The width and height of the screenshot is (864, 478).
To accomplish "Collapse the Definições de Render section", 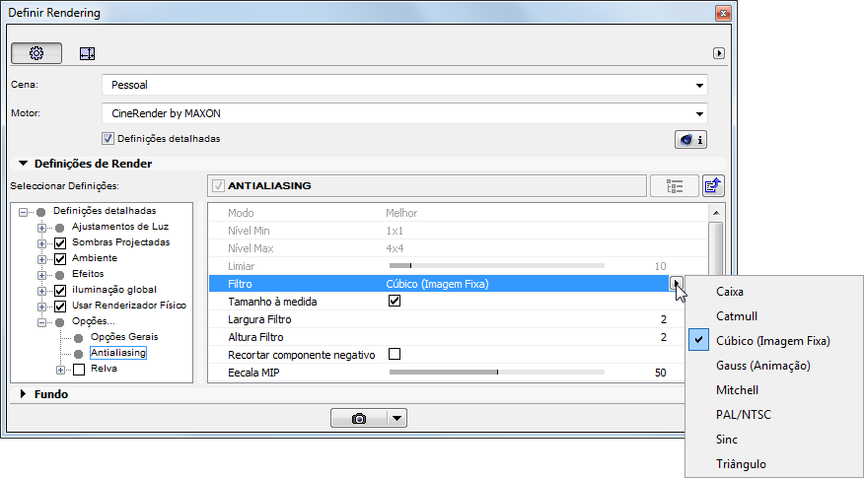I will pos(23,164).
